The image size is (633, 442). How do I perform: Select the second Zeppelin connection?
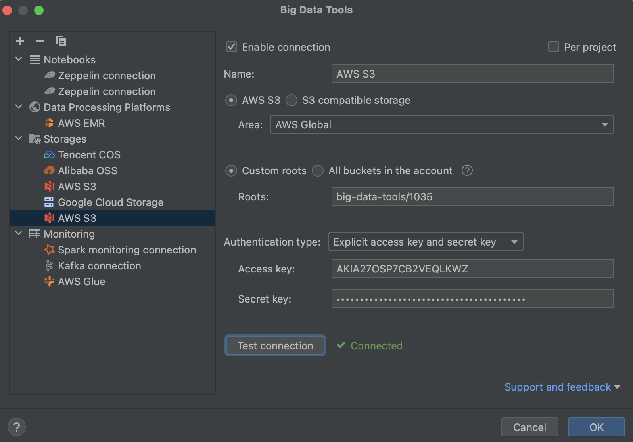107,91
